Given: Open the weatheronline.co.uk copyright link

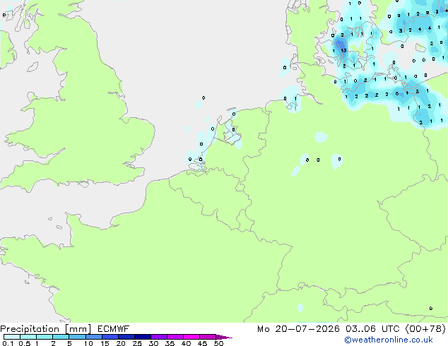Looking at the screenshot, I should pyautogui.click(x=389, y=340).
